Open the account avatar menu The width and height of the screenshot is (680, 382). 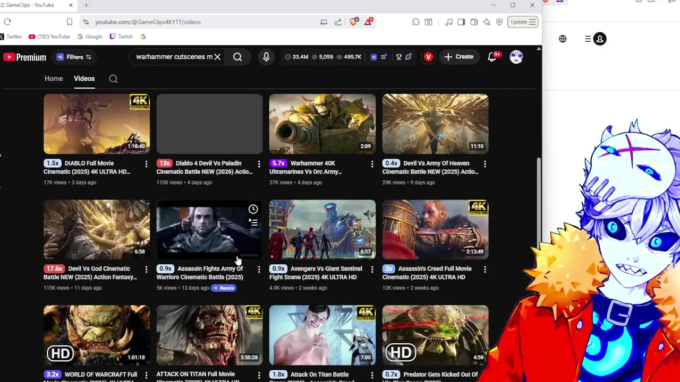point(516,57)
